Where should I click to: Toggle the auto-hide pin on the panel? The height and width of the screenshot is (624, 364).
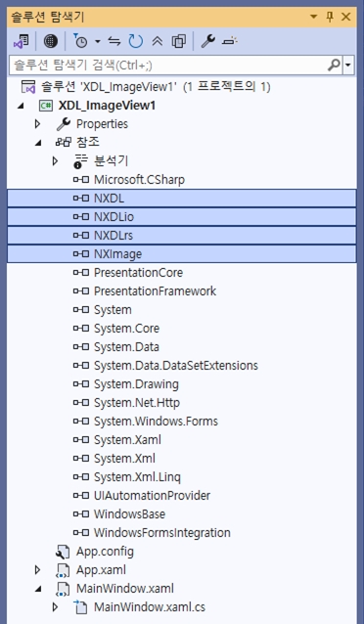pyautogui.click(x=330, y=17)
